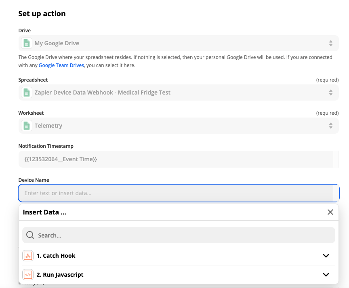Open Google Team Drives link
Viewport: 349px width, 288px height.
61,65
